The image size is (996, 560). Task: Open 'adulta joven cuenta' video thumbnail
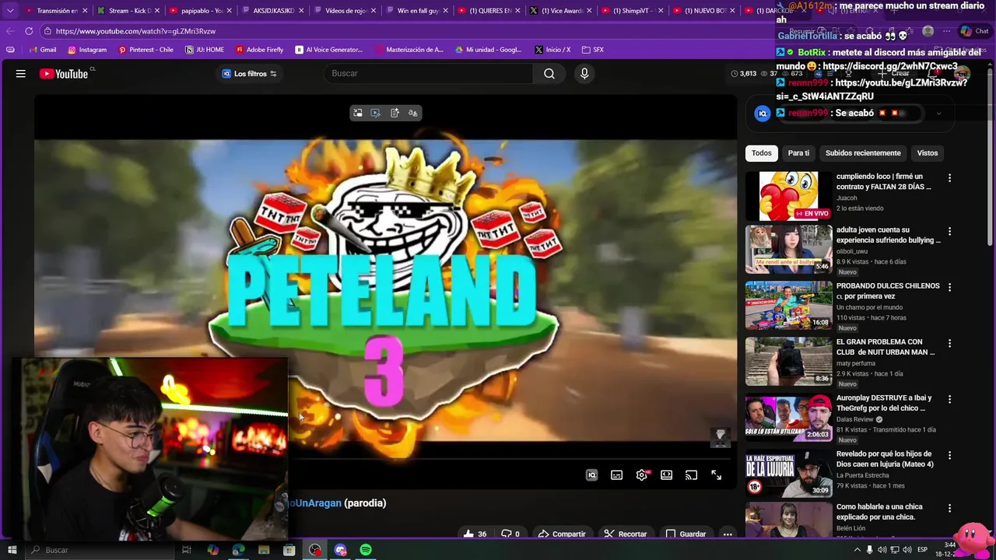788,249
